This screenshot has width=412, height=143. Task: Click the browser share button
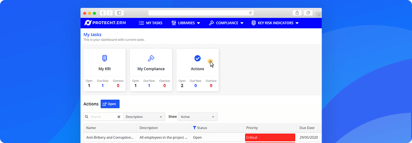(297, 13)
